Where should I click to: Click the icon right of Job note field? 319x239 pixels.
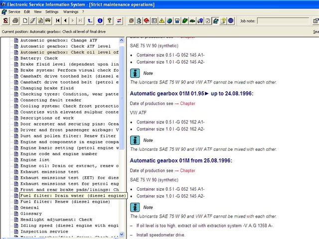316,21
